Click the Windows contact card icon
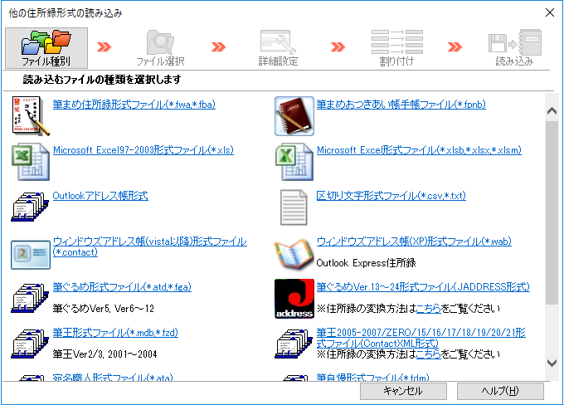The width and height of the screenshot is (564, 405). 30,253
